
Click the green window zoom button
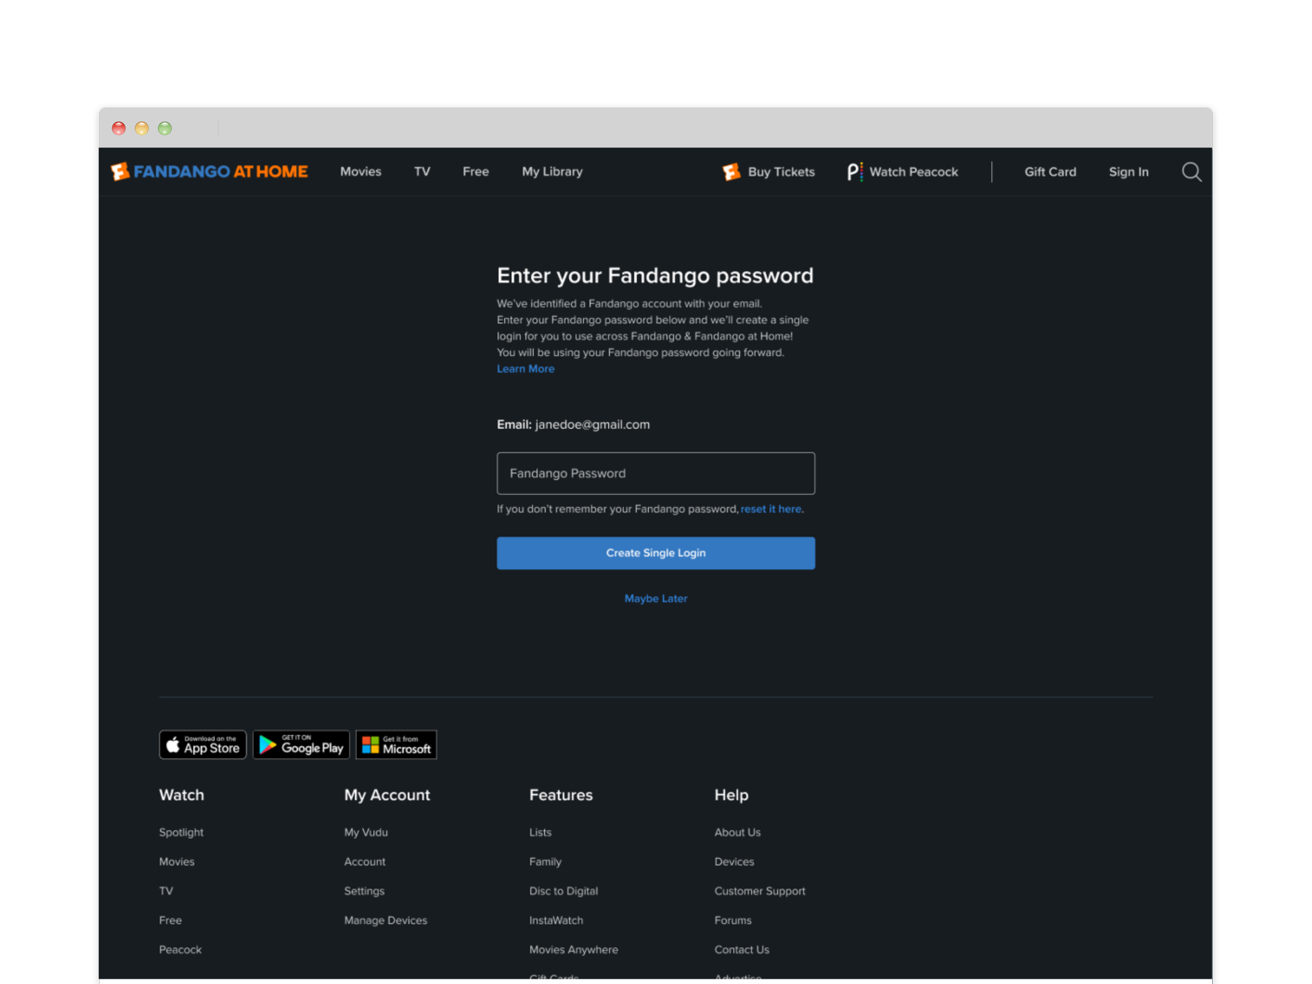click(x=165, y=128)
